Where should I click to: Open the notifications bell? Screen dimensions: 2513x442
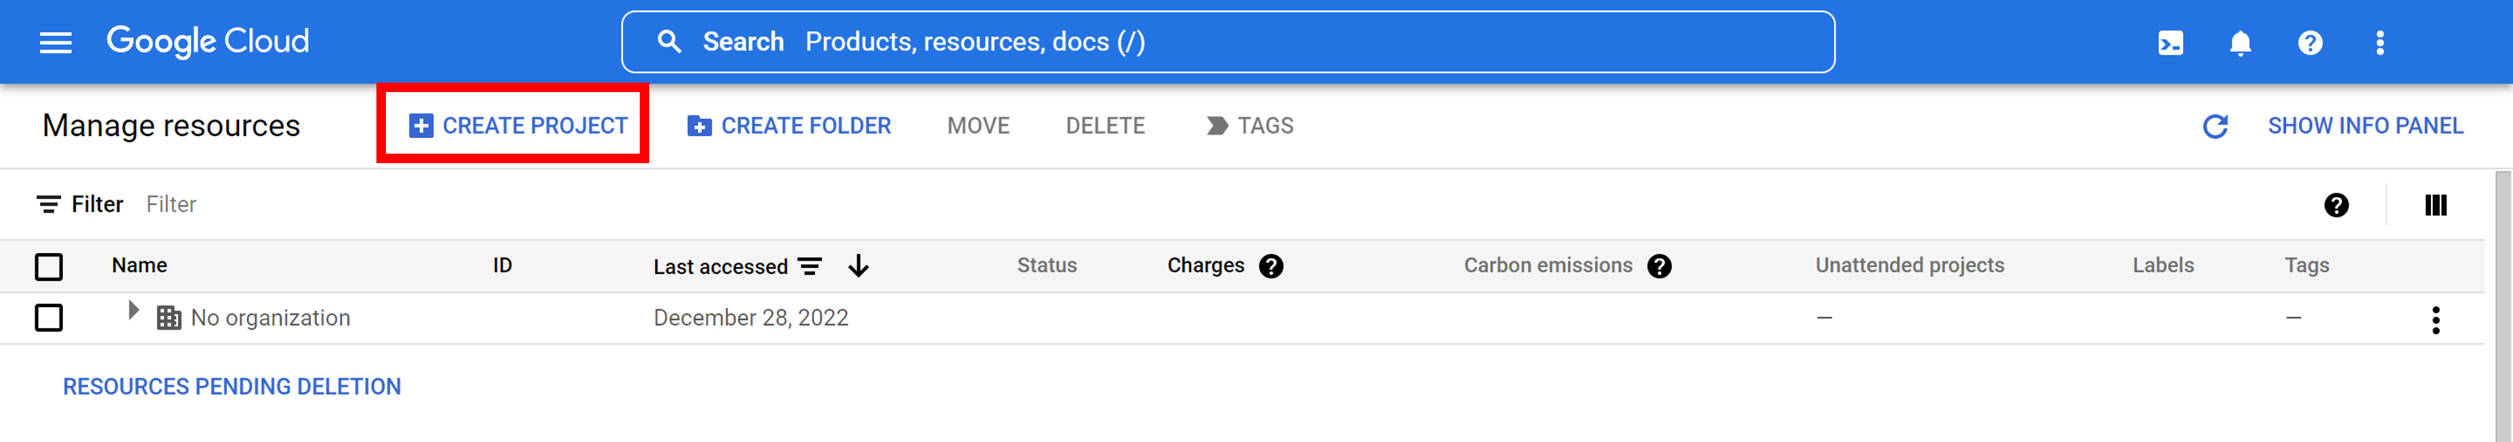(2241, 43)
